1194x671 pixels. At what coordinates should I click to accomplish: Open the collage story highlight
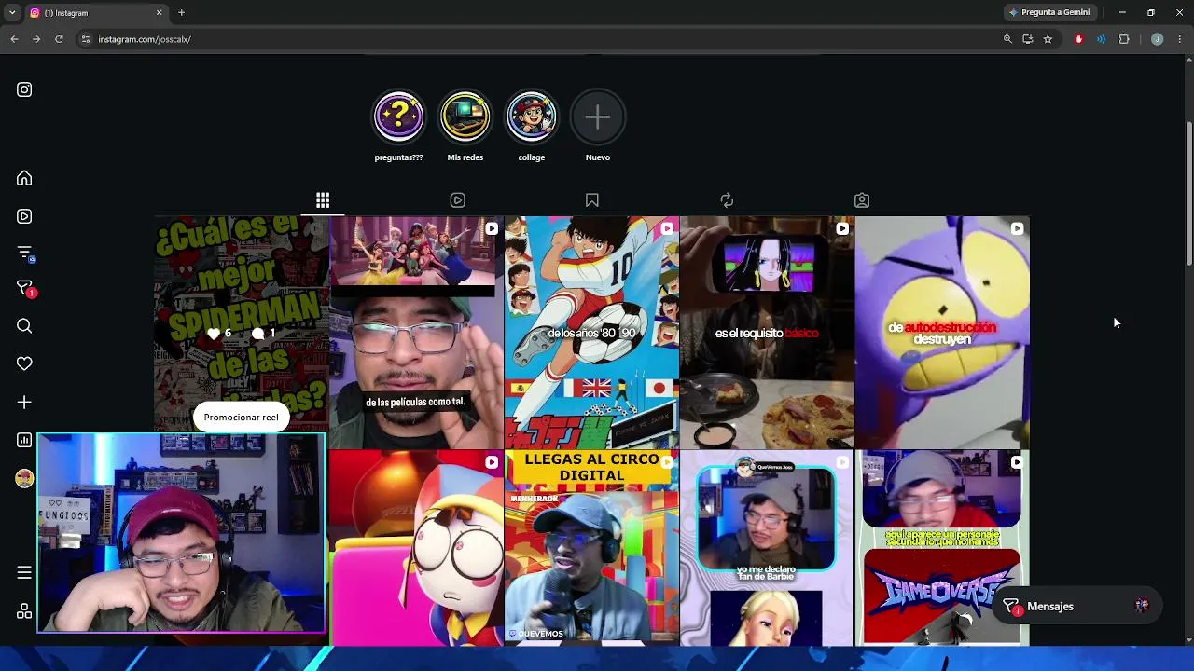tap(532, 116)
